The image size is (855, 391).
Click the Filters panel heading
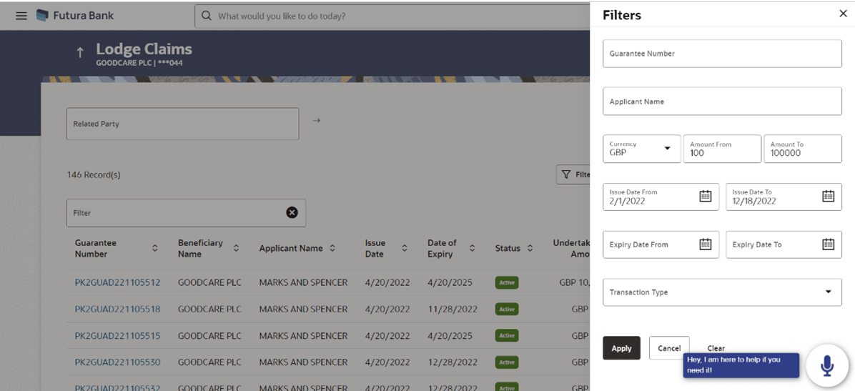pos(622,15)
